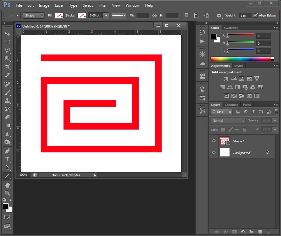Toggle Quick Mask mode

(7, 217)
